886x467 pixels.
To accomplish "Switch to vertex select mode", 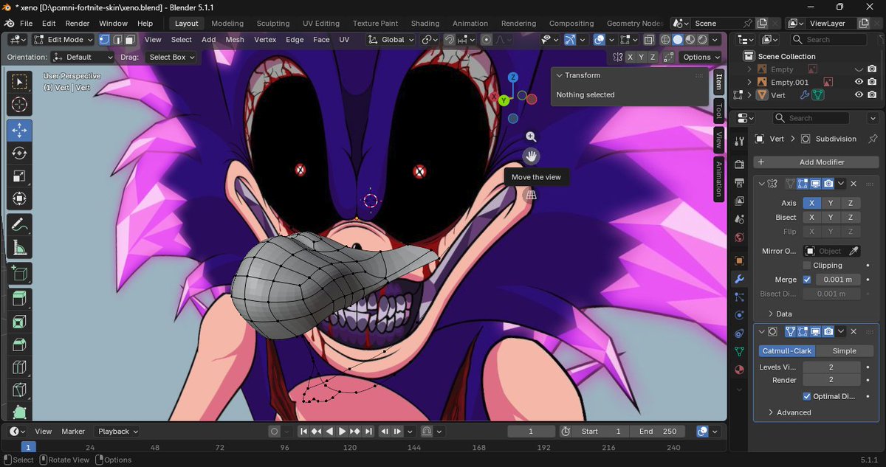I will pos(105,40).
